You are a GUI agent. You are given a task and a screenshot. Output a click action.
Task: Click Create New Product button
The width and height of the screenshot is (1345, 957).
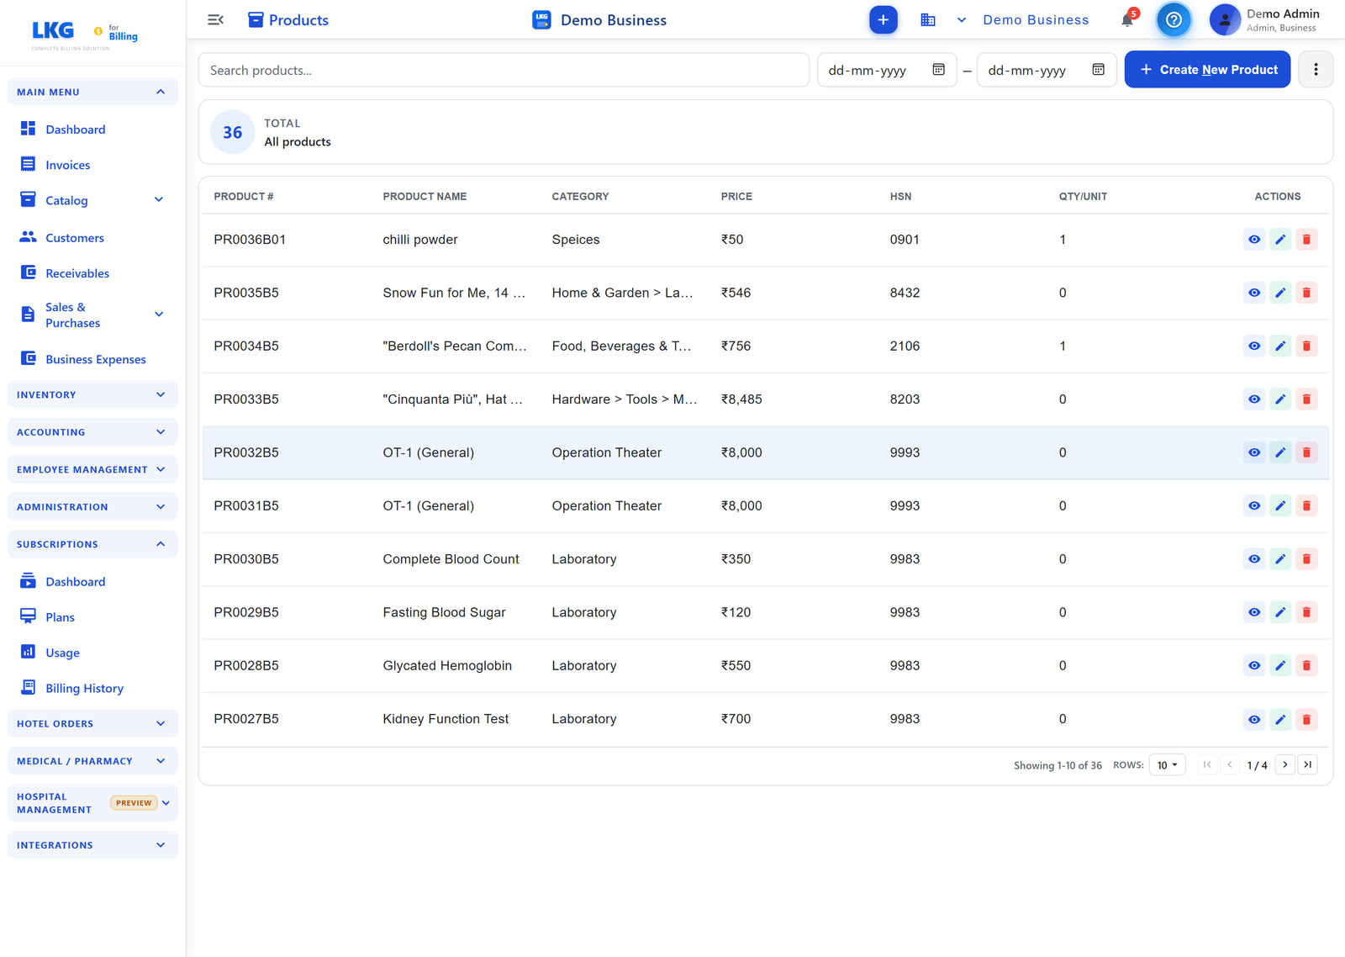(x=1207, y=70)
